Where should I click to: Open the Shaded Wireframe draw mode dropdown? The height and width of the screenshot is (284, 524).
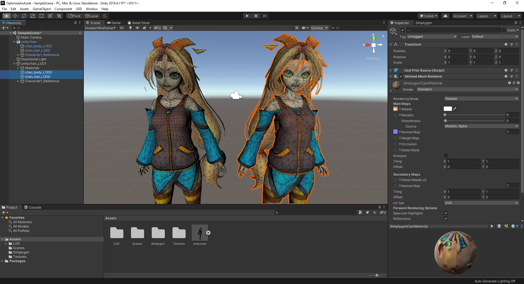[x=100, y=28]
